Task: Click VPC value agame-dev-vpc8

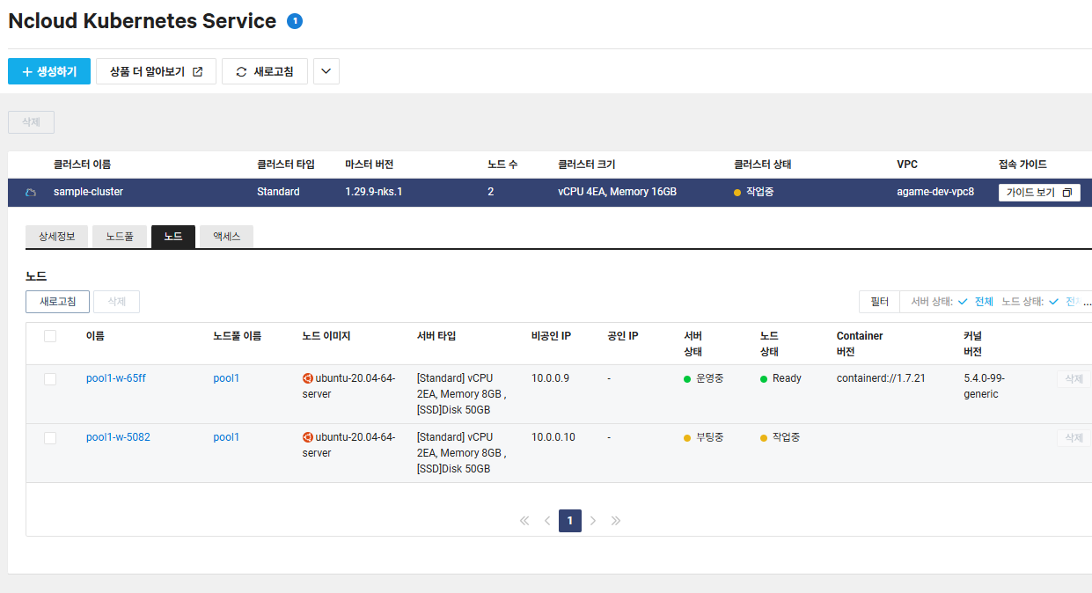Action: 935,192
